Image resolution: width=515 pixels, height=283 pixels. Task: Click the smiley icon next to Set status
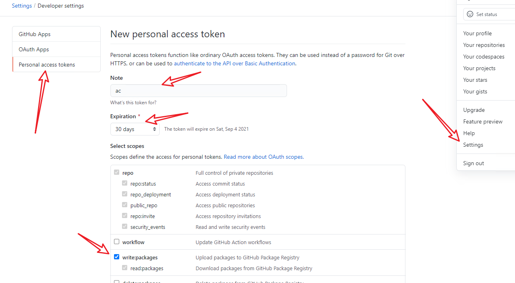click(x=470, y=14)
